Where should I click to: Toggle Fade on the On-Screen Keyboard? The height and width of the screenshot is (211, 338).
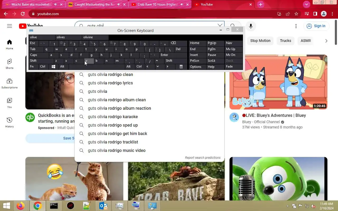click(233, 66)
